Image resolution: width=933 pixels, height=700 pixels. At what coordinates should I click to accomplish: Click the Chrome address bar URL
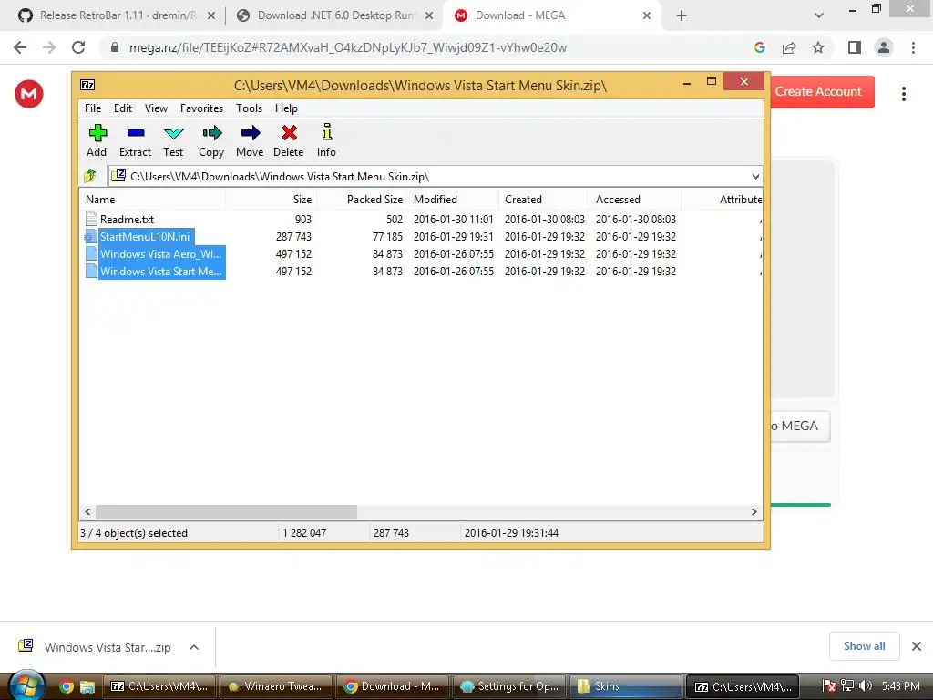(347, 47)
